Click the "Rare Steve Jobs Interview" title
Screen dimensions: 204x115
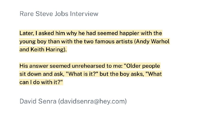59,14
